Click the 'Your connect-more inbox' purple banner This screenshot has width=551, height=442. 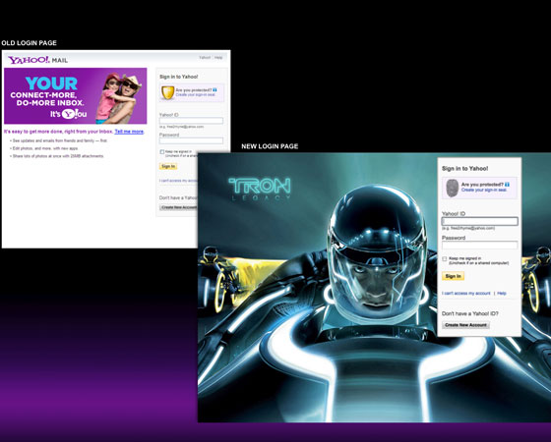click(75, 96)
